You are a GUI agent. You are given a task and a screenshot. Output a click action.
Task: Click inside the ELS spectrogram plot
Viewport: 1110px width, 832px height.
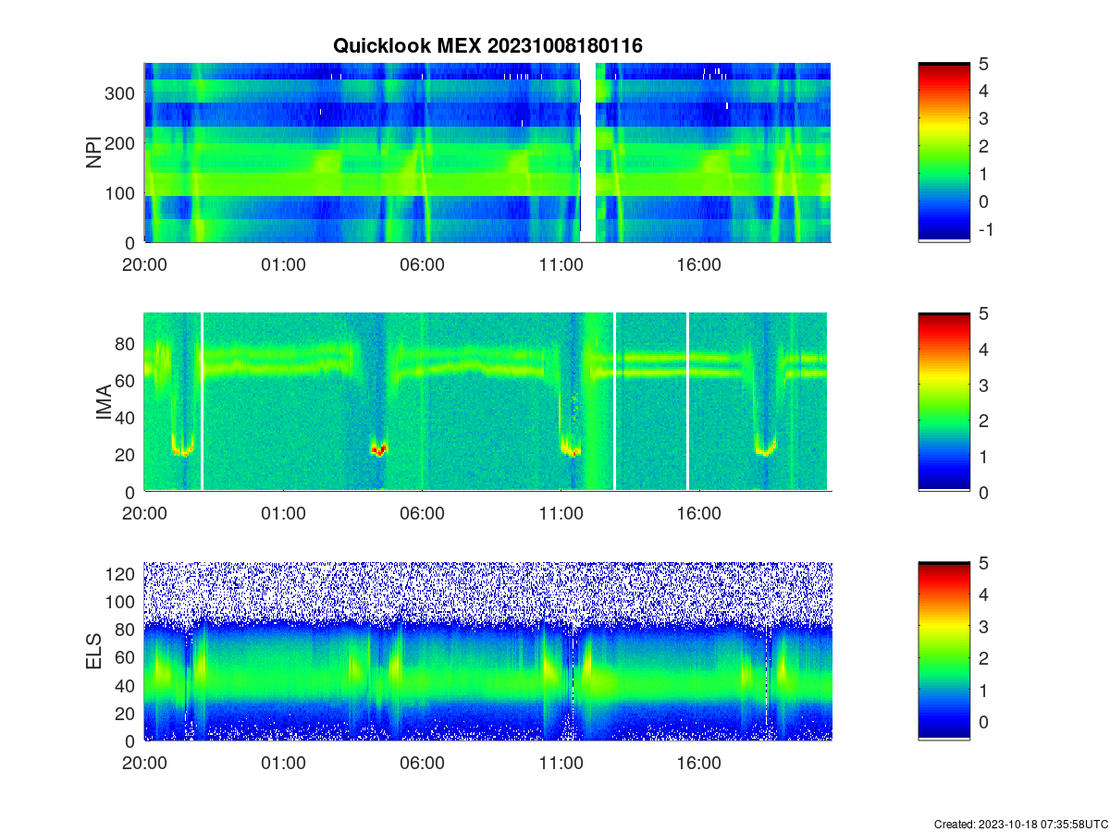487,652
